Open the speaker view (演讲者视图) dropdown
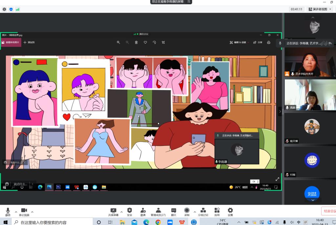Viewport: 336px width, 225px height. point(320,9)
